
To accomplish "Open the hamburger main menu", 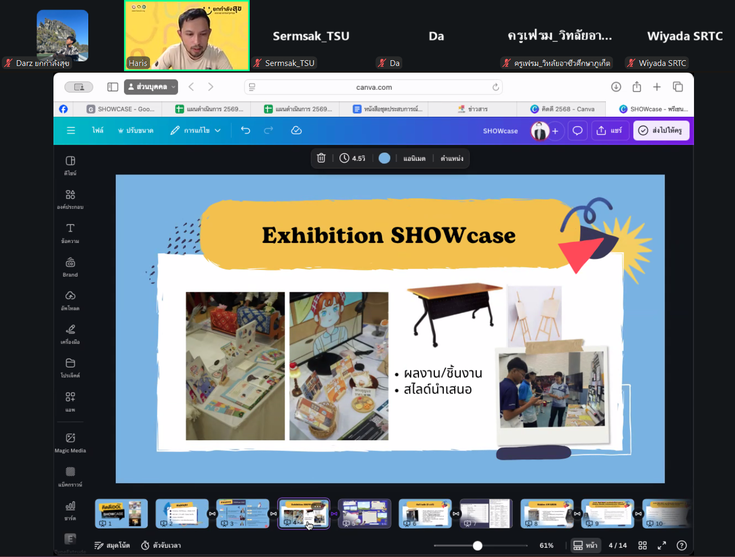I will [71, 130].
